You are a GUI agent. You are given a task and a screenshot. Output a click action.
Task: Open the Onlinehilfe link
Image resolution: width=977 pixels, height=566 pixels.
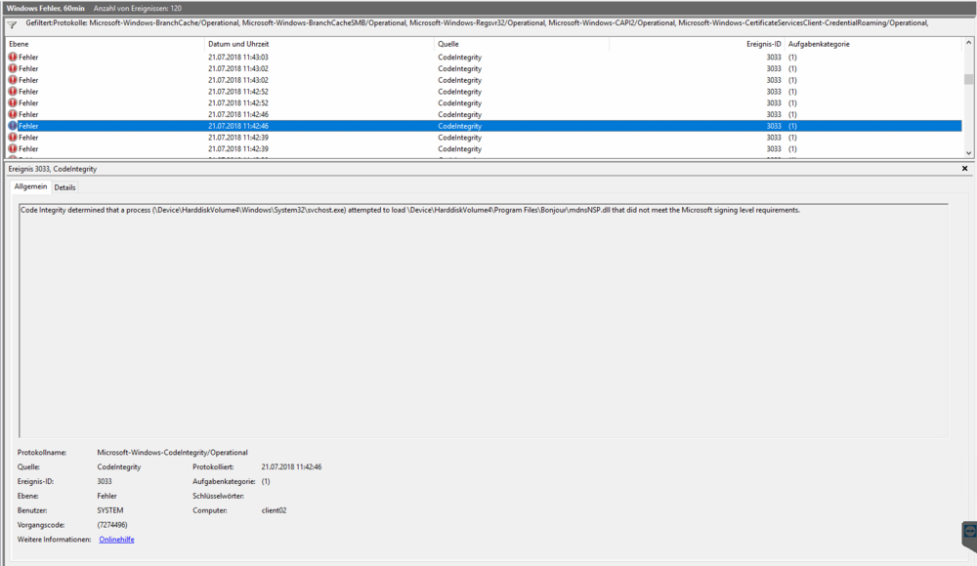click(116, 539)
